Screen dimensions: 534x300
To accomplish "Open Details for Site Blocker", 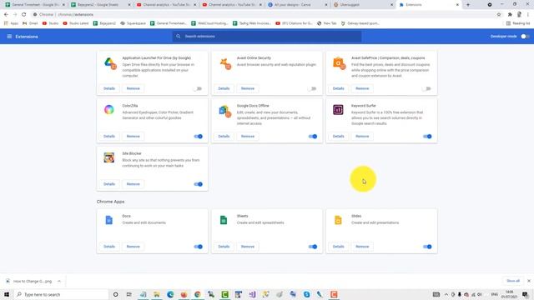I will tap(109, 184).
